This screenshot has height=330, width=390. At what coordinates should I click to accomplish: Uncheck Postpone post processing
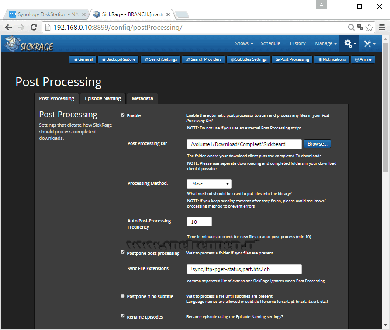pyautogui.click(x=123, y=252)
